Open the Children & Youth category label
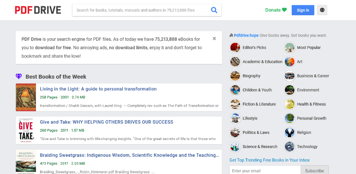The width and height of the screenshot is (356, 174). pyautogui.click(x=257, y=90)
